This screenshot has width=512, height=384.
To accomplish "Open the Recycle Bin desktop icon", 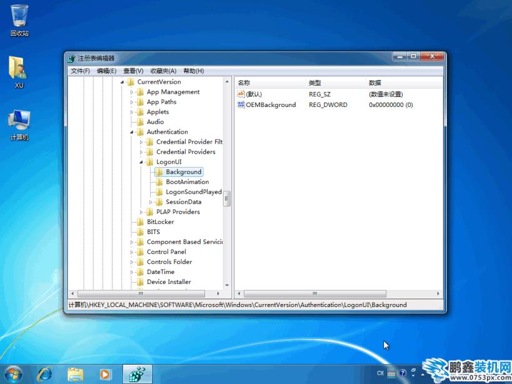I will tap(19, 20).
